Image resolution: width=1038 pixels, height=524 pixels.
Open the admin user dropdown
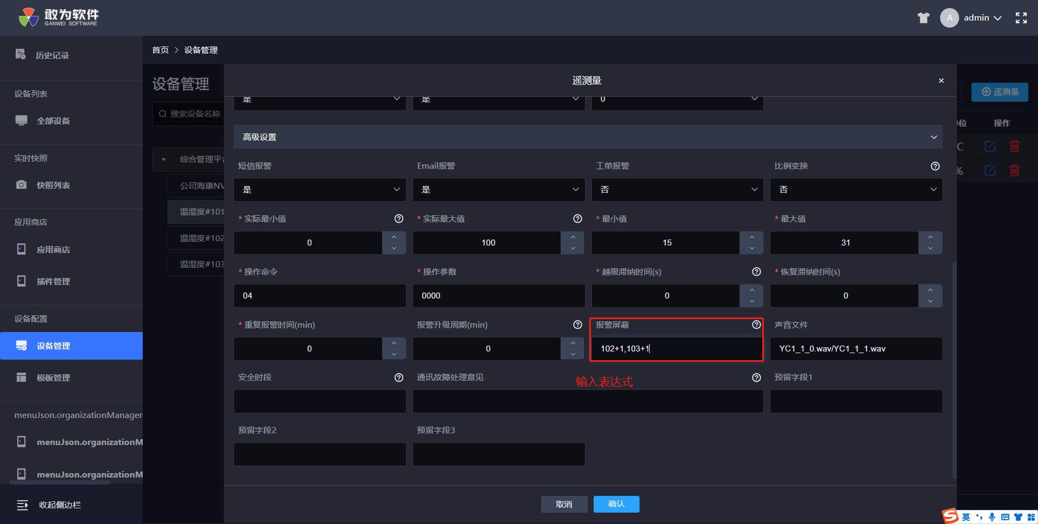click(x=982, y=18)
